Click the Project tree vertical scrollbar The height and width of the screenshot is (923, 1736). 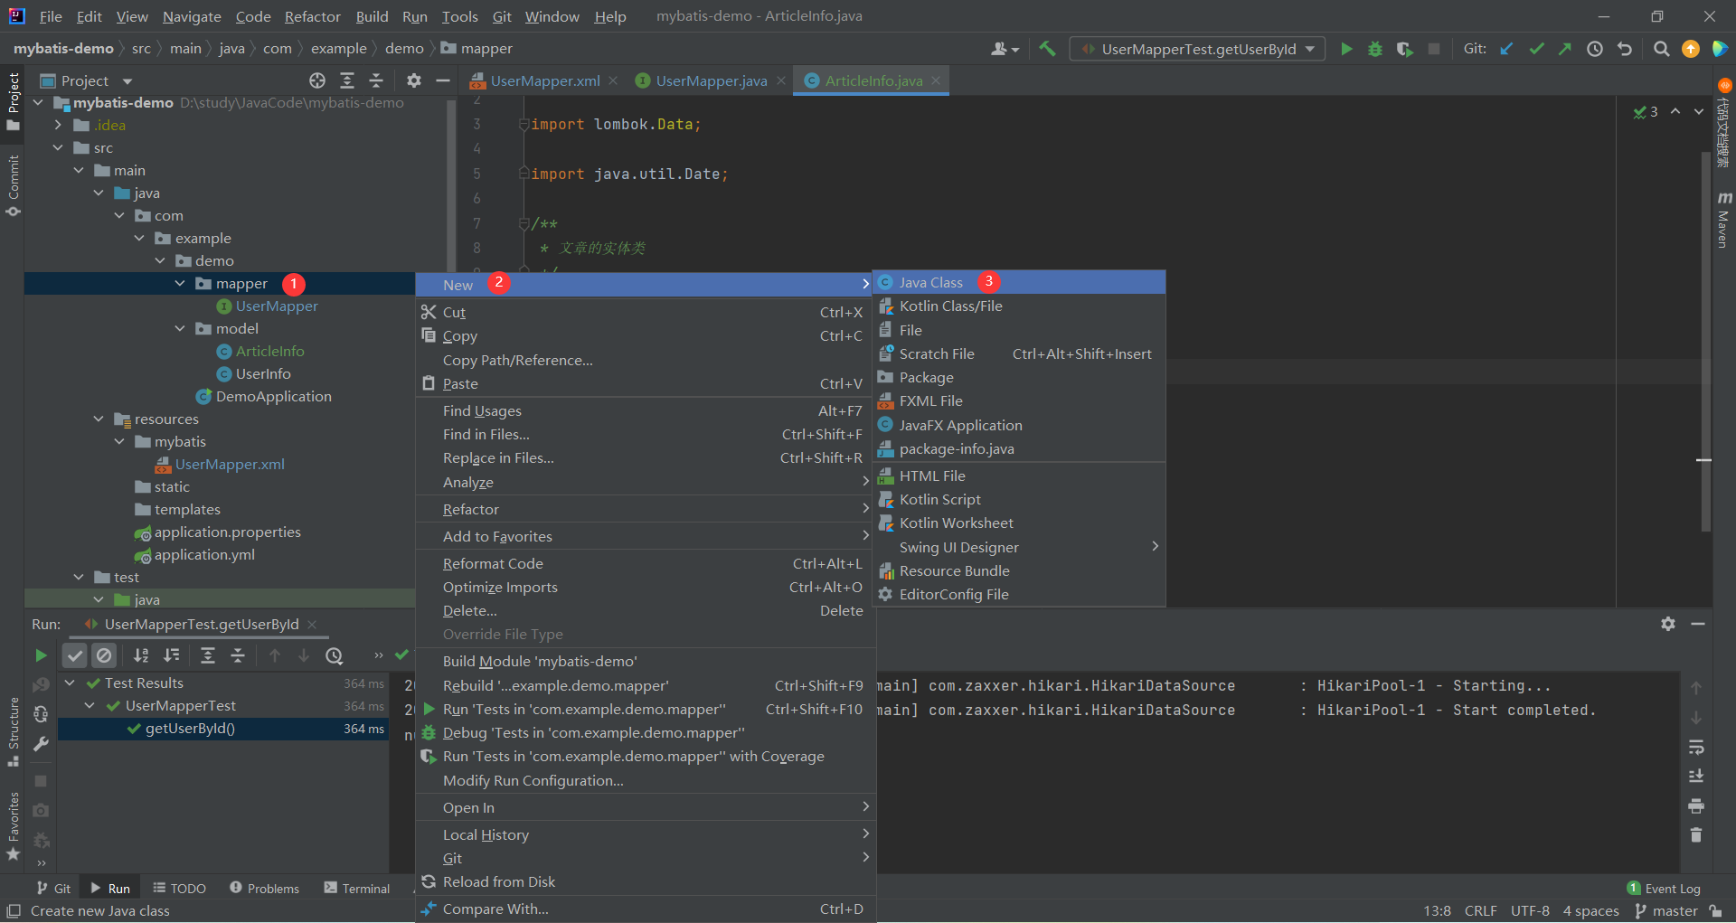450,185
